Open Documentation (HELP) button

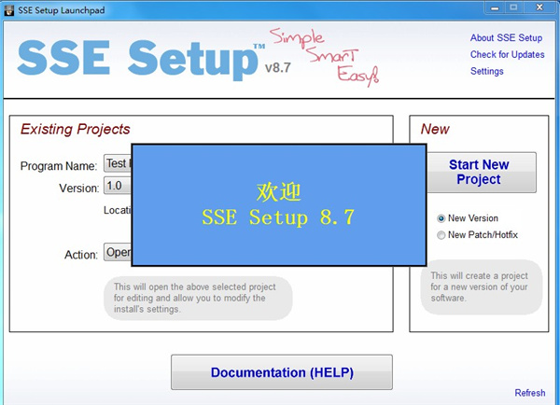point(281,372)
